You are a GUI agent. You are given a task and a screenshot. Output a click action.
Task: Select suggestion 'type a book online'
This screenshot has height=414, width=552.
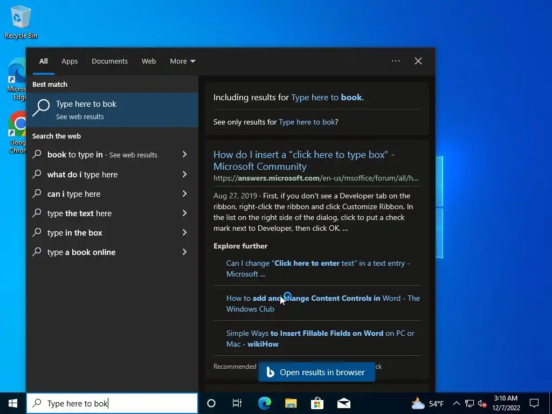112,252
